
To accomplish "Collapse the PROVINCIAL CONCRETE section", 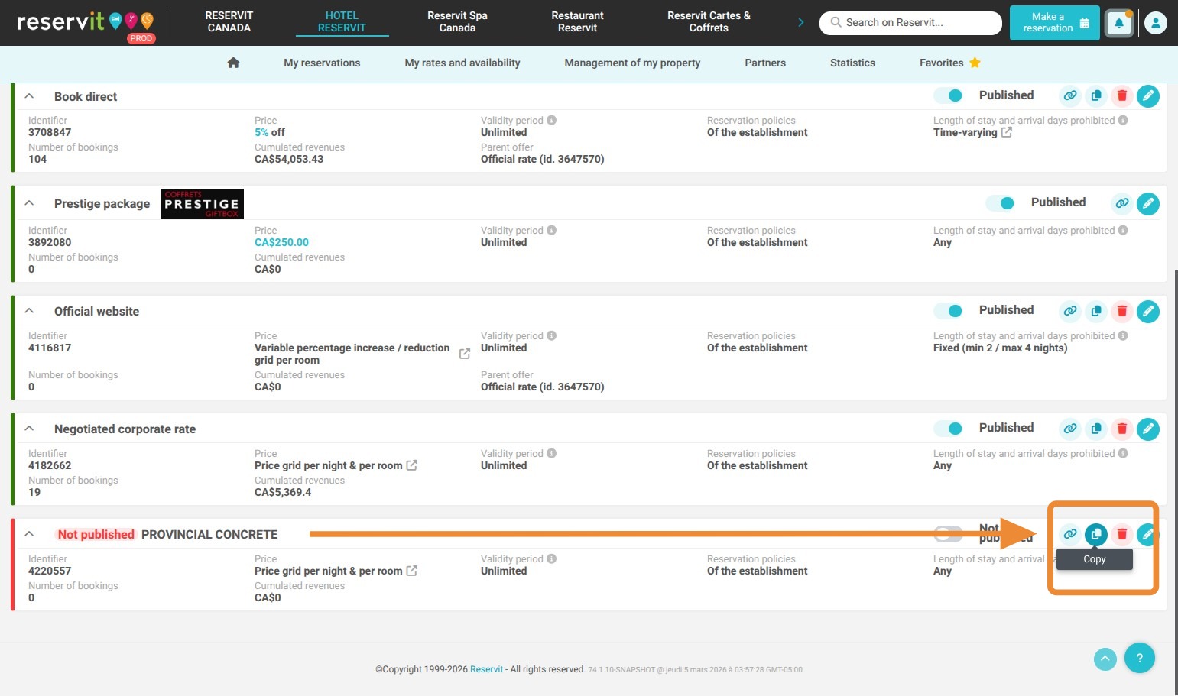I will (x=29, y=534).
